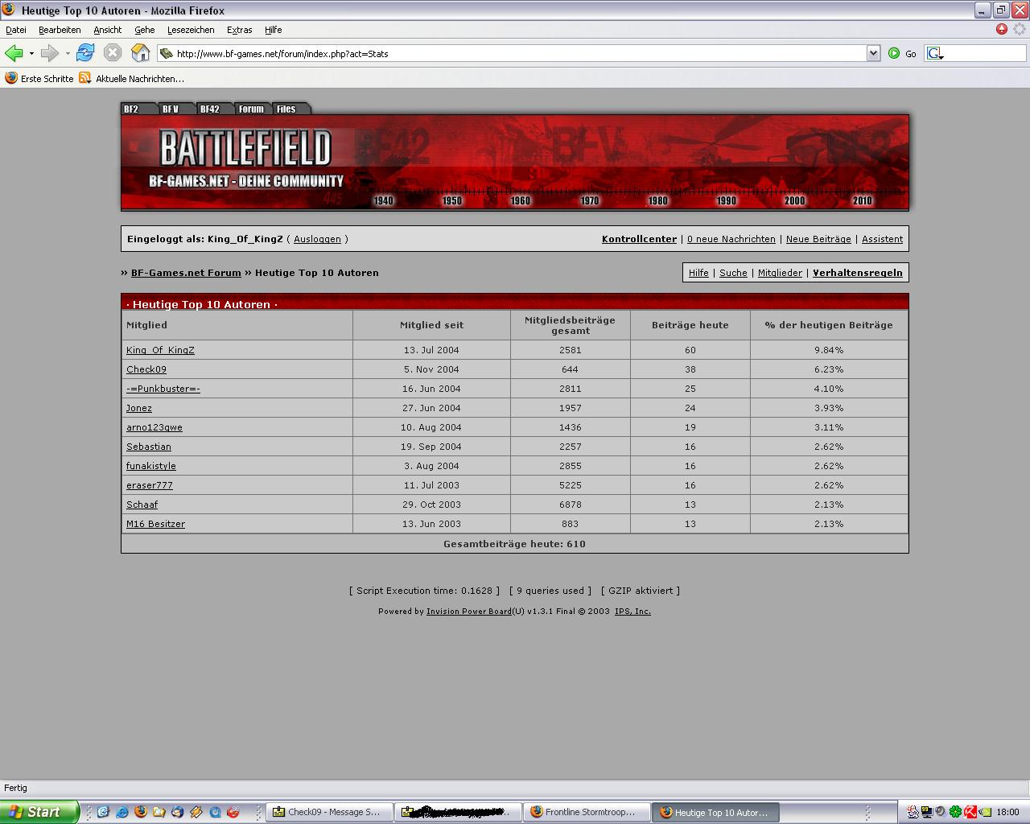The width and height of the screenshot is (1030, 824).
Task: Open the Bearbeiten menu
Action: pos(60,30)
